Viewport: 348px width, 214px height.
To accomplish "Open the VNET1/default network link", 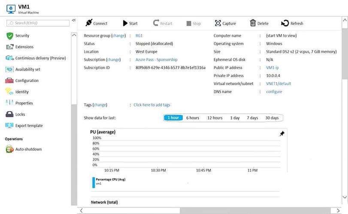I will coord(278,84).
